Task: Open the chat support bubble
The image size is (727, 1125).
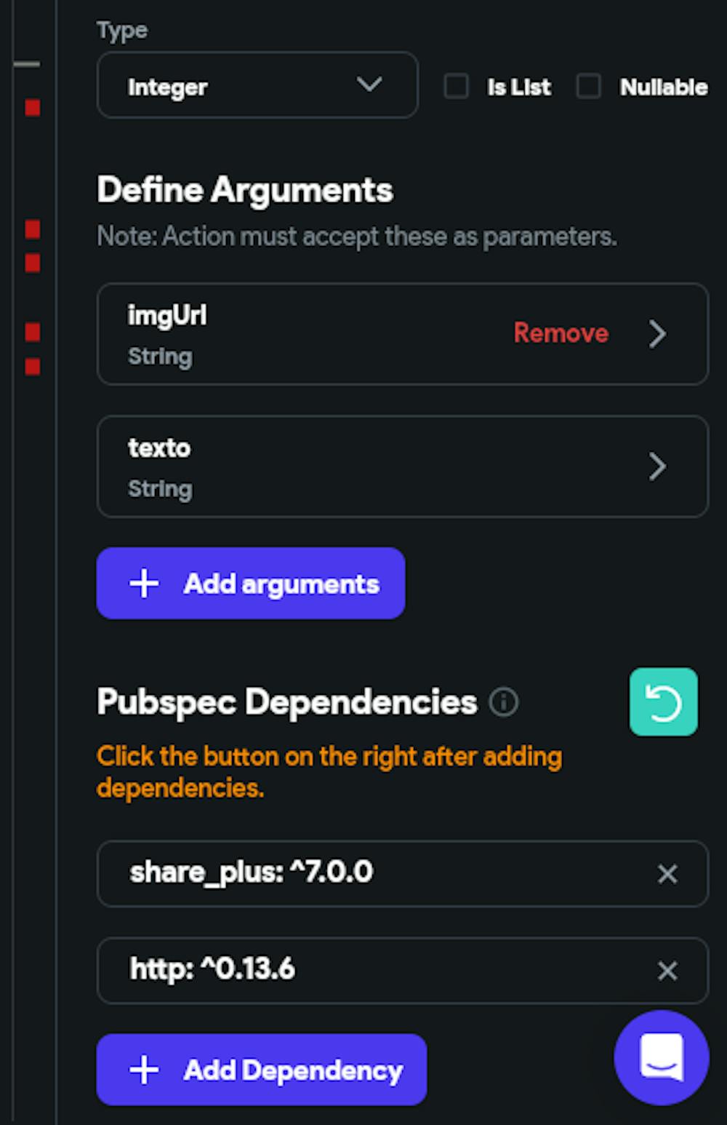Action: coord(661,1057)
